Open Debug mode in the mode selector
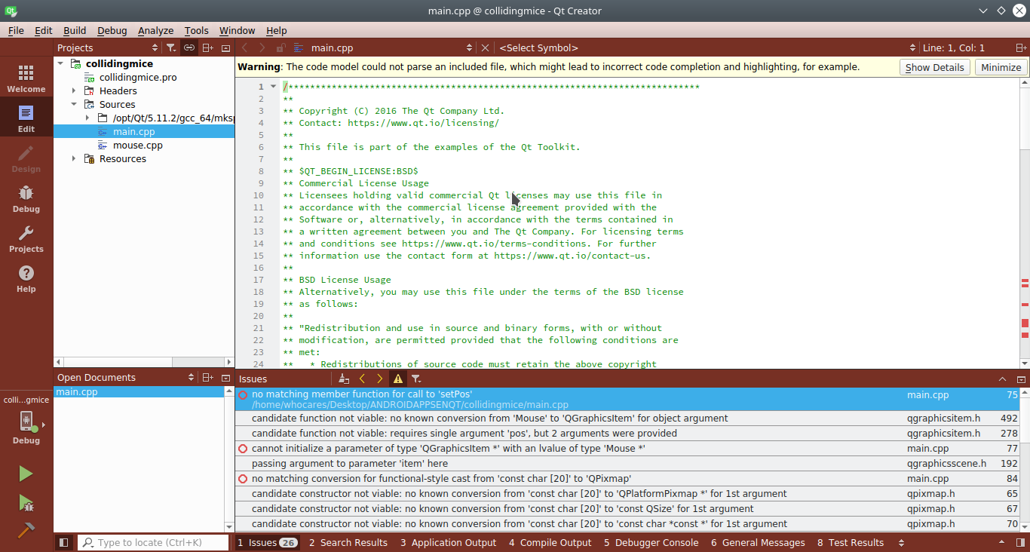 [x=26, y=198]
